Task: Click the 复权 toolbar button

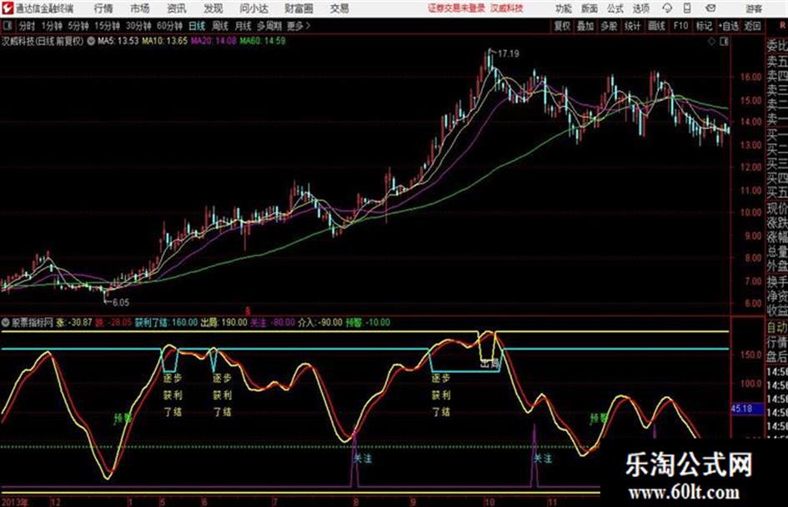Action: pyautogui.click(x=562, y=26)
